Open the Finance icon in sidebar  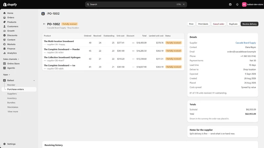coord(4,49)
